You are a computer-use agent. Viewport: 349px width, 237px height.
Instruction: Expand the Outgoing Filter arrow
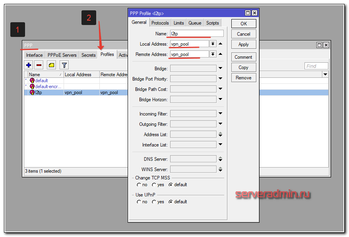click(220, 123)
